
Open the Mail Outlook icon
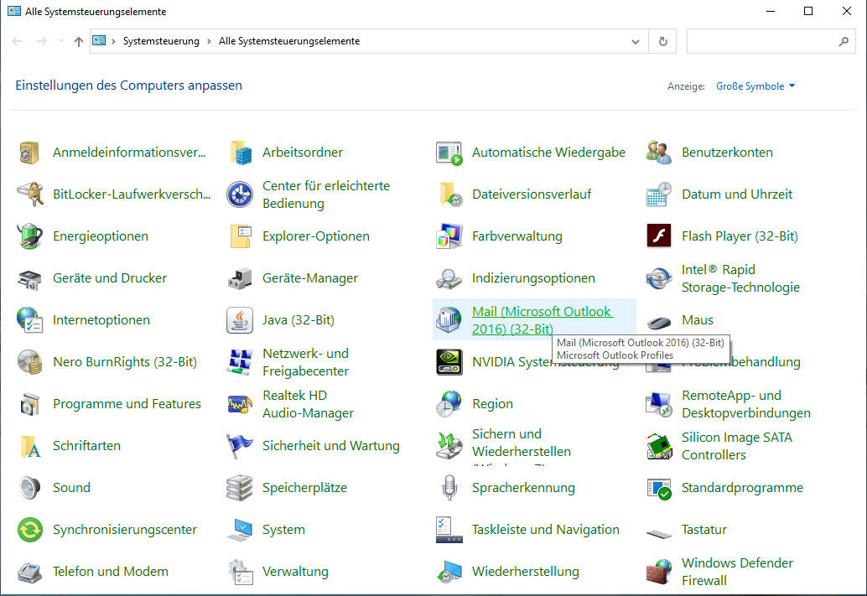coord(449,321)
